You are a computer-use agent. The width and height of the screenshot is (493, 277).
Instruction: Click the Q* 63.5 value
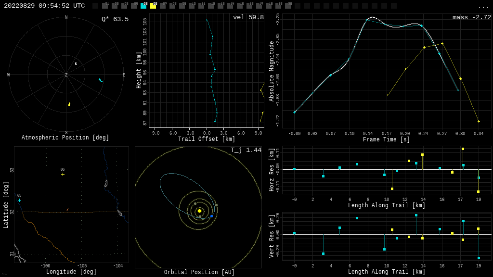[x=115, y=19]
